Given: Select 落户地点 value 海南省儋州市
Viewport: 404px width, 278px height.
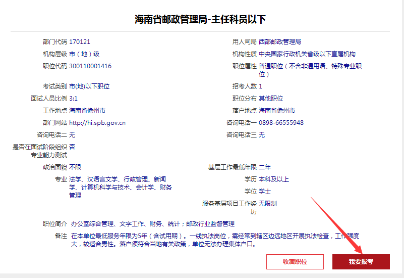Looking at the screenshot, I should [x=277, y=111].
